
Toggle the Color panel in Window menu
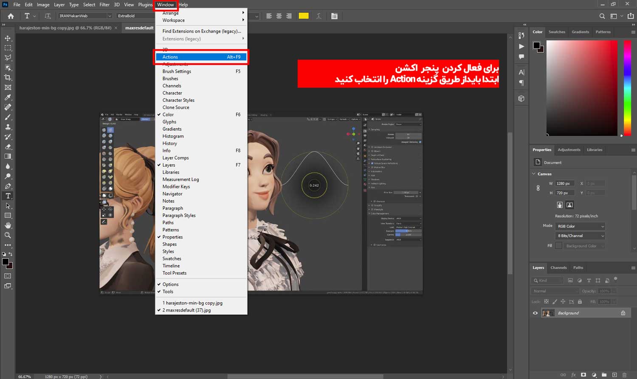[x=201, y=115]
